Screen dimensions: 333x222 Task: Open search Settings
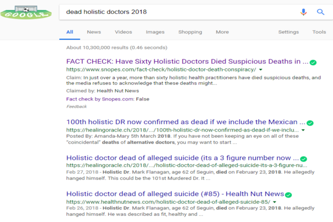pos(289,32)
